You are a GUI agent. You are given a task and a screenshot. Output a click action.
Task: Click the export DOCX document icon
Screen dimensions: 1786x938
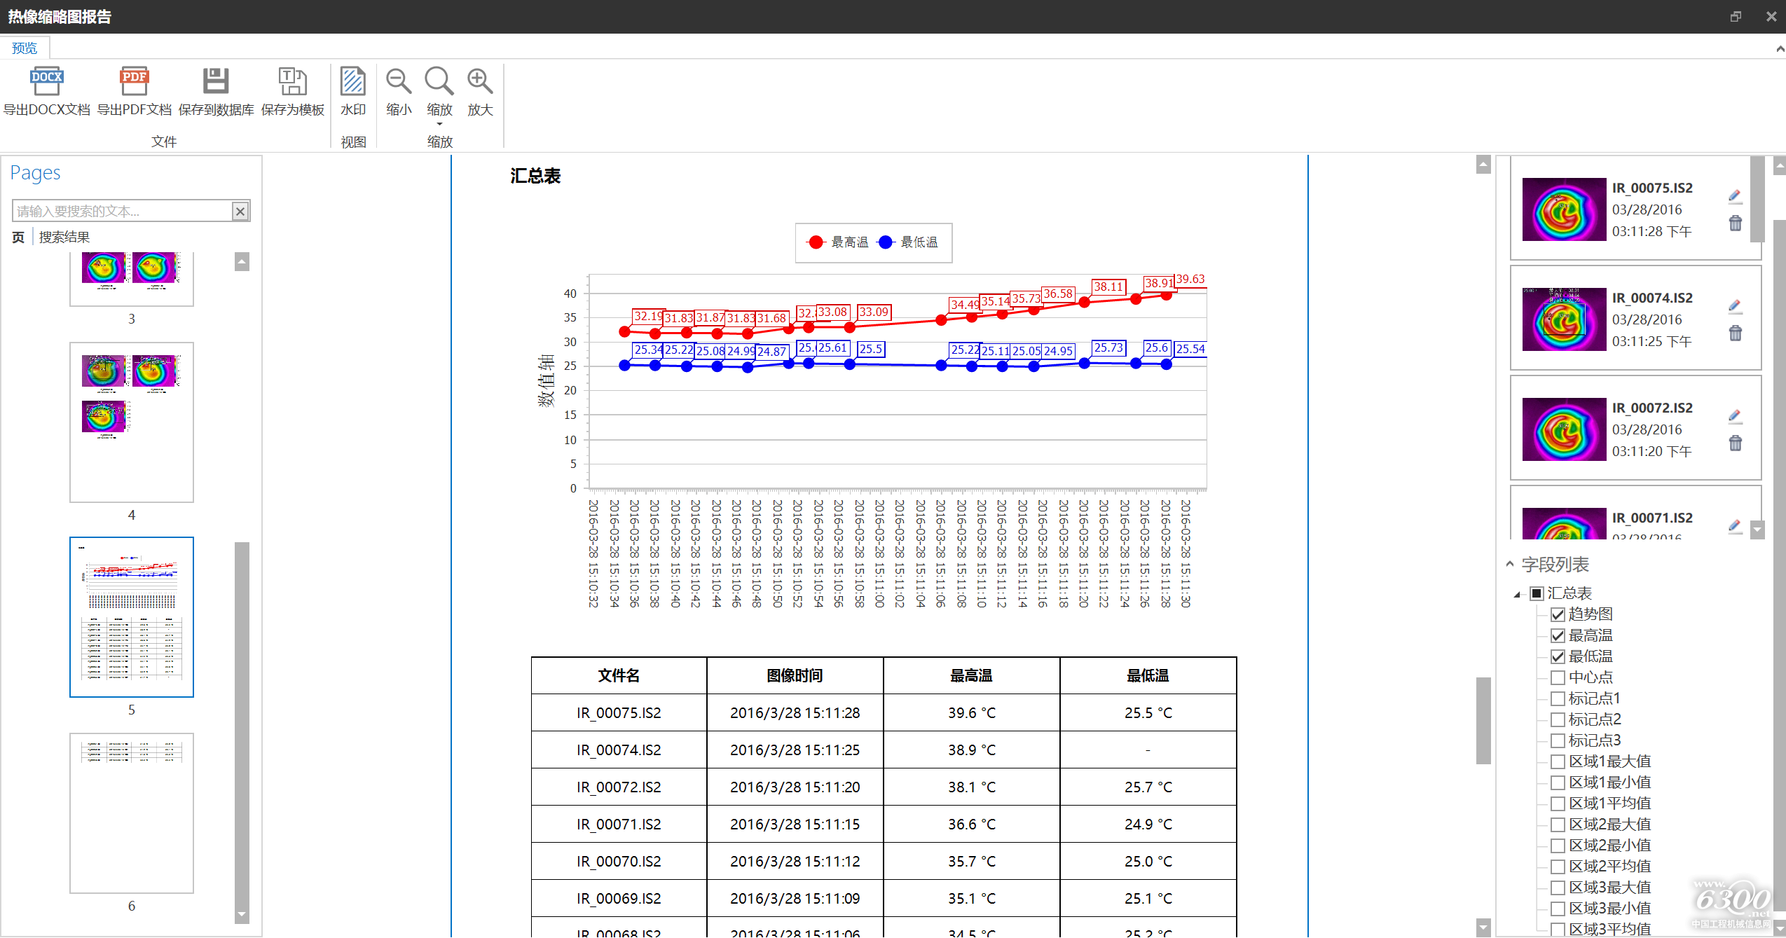pyautogui.click(x=46, y=82)
